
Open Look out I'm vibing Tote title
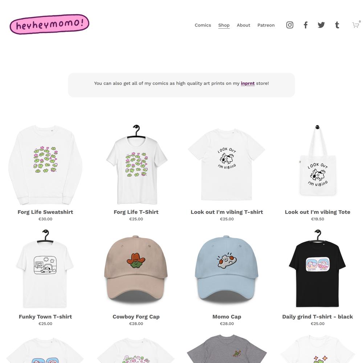317,212
